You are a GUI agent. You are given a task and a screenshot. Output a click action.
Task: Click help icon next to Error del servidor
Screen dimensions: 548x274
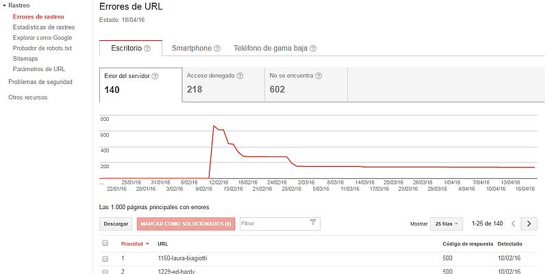point(155,76)
